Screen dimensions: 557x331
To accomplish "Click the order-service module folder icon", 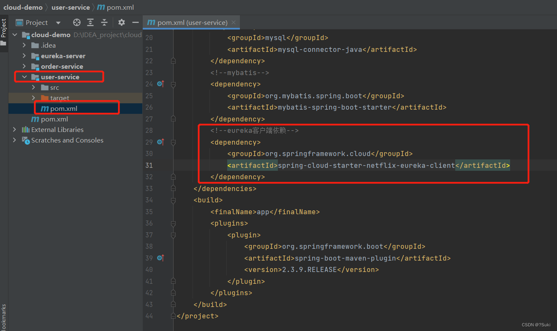I will tap(35, 67).
